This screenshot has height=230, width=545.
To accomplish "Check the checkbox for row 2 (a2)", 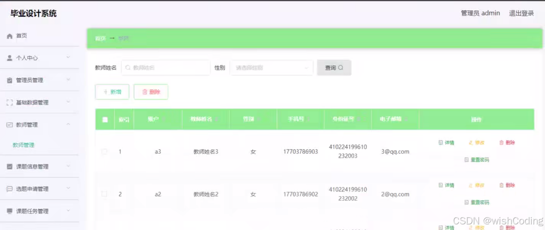I will coord(104,194).
